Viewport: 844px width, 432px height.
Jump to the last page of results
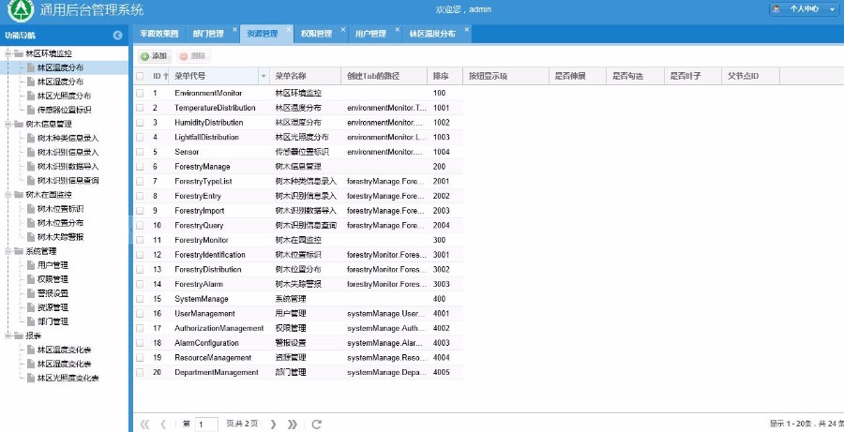(293, 425)
